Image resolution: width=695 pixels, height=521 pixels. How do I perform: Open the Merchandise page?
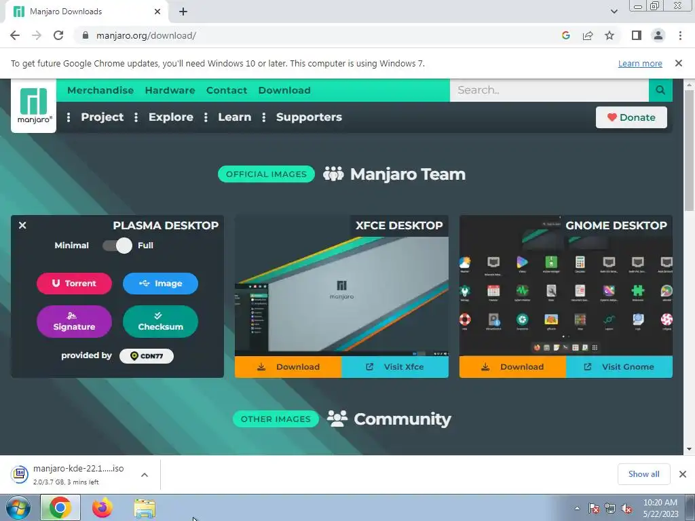pos(100,90)
